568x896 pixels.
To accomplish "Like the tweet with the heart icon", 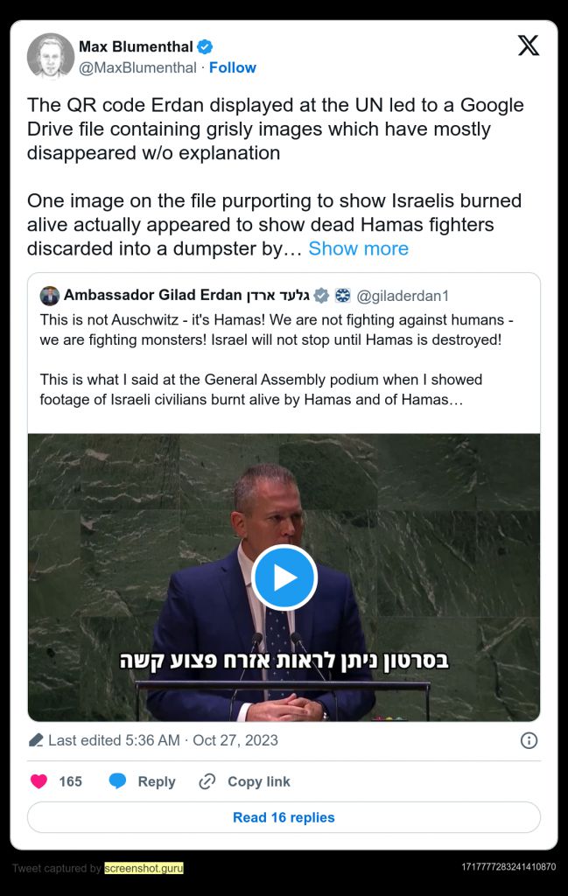I will 39,781.
